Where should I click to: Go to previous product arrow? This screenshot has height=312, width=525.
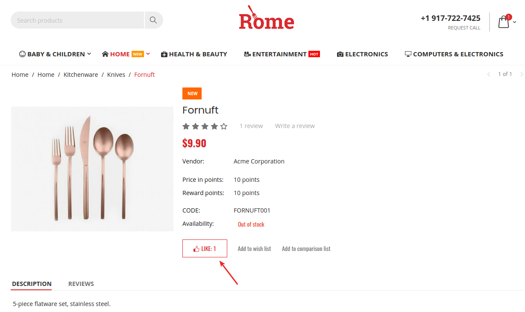point(489,74)
